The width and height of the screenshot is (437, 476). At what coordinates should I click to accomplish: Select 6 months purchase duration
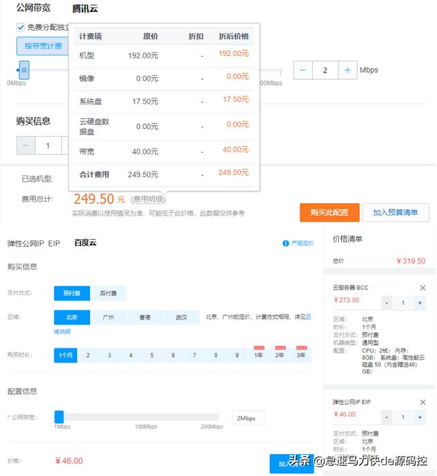click(173, 355)
